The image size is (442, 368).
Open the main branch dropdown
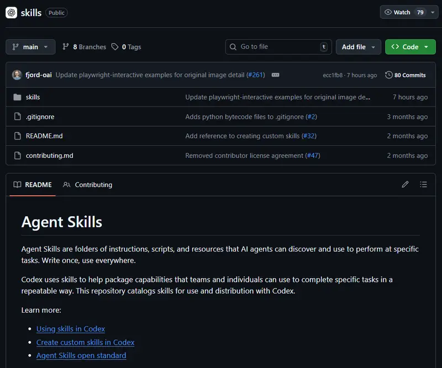[x=30, y=47]
